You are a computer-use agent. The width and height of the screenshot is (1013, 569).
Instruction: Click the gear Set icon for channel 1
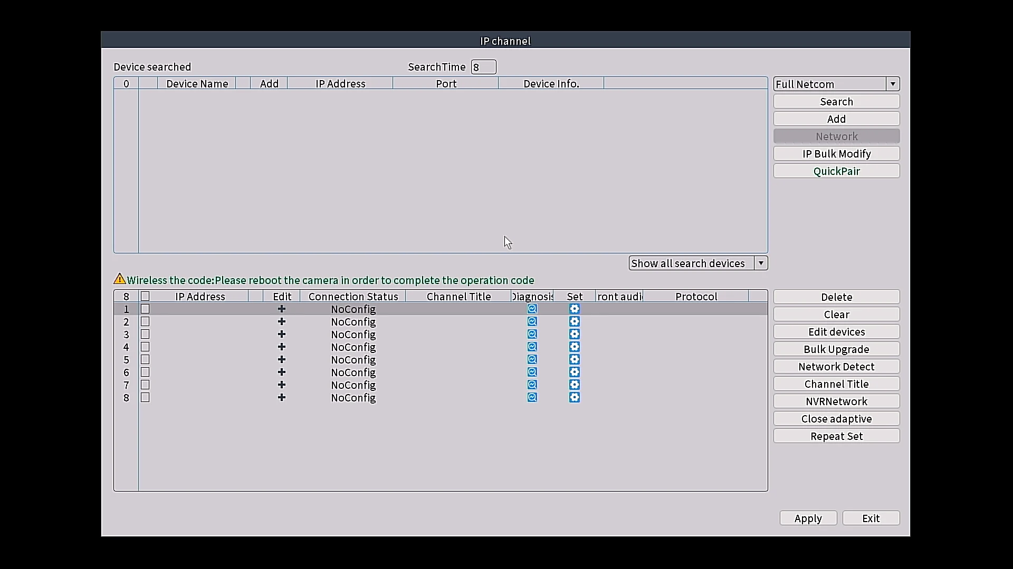575,309
